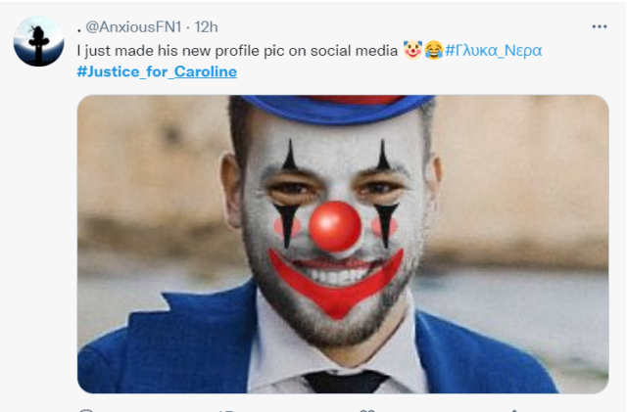
Task: Click the tweet text about new profile pic
Action: (235, 49)
